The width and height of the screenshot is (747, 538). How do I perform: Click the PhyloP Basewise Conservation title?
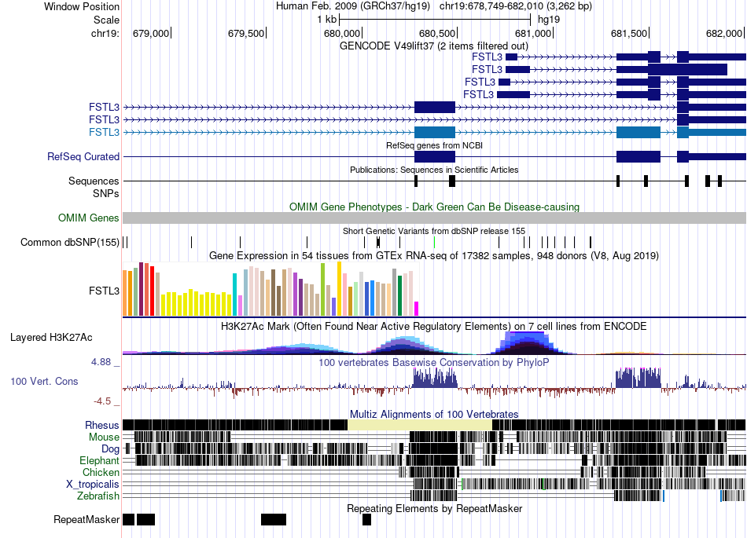434,363
